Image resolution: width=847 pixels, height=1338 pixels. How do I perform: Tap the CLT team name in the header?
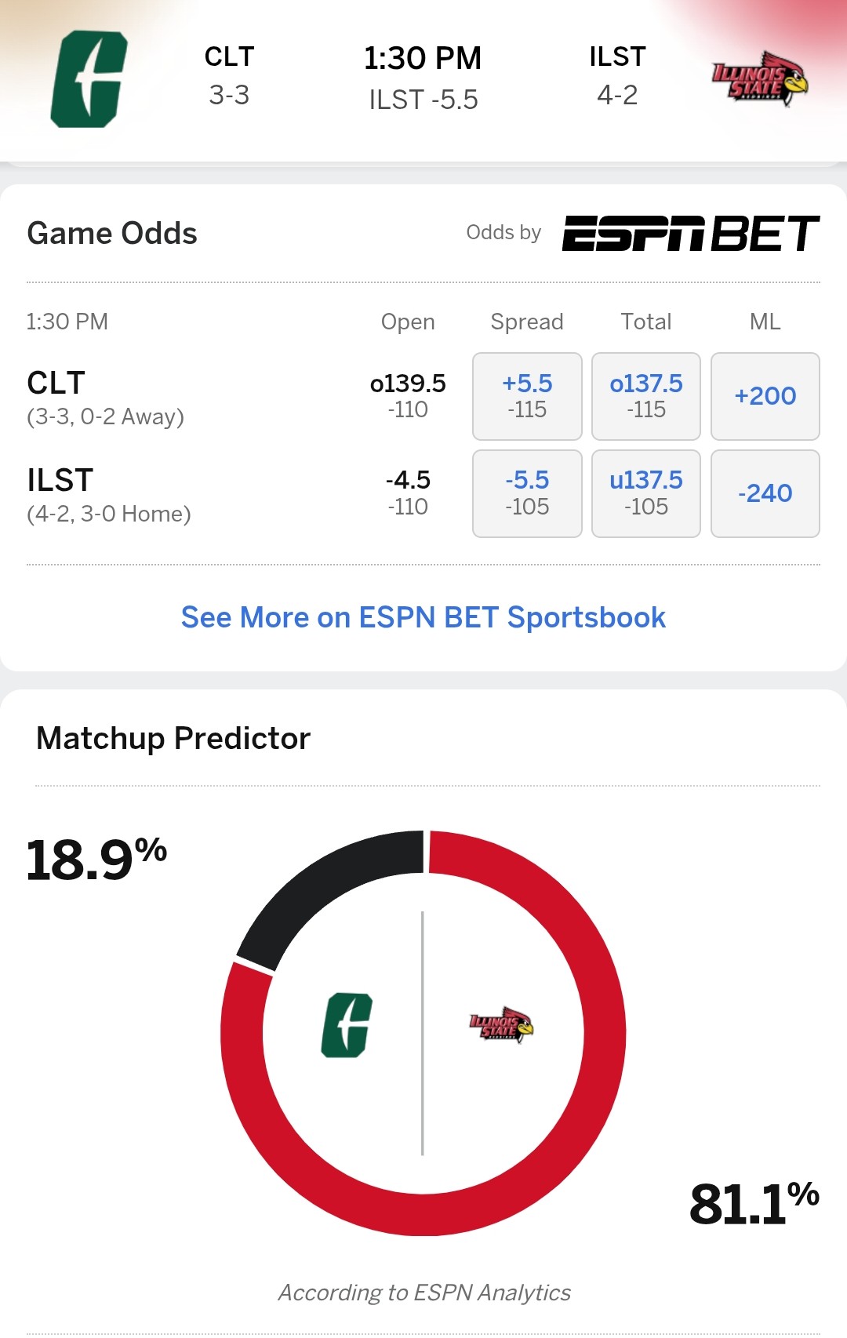pyautogui.click(x=229, y=57)
